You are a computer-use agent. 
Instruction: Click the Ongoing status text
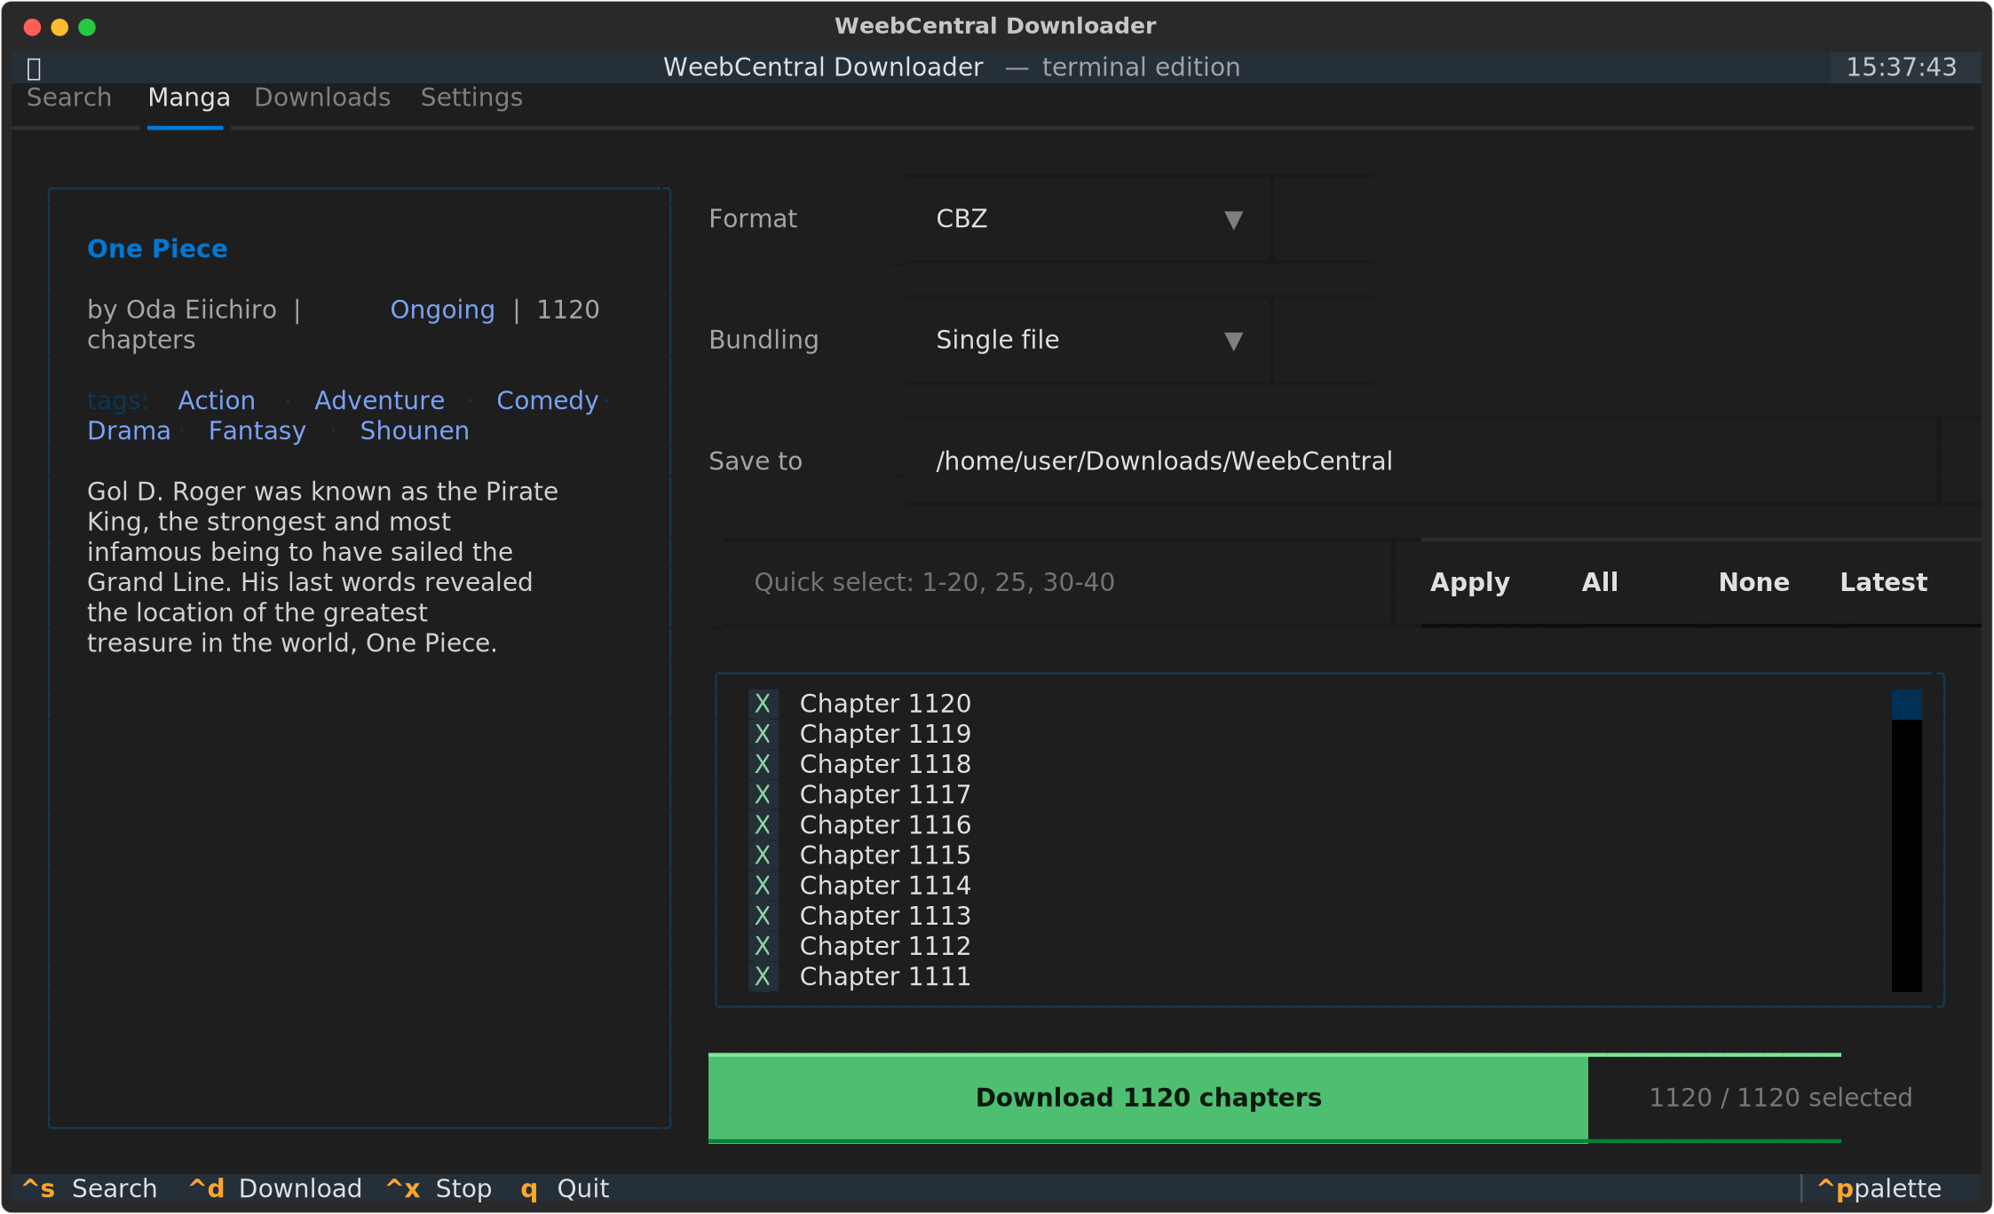tap(442, 310)
